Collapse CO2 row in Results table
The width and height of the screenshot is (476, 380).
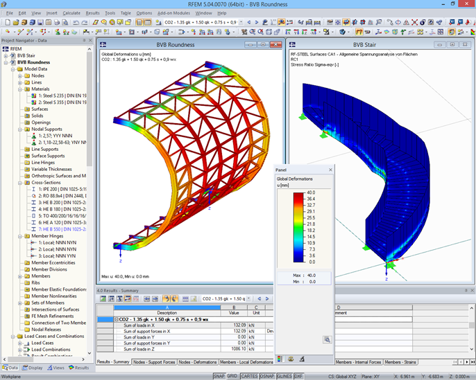click(117, 320)
